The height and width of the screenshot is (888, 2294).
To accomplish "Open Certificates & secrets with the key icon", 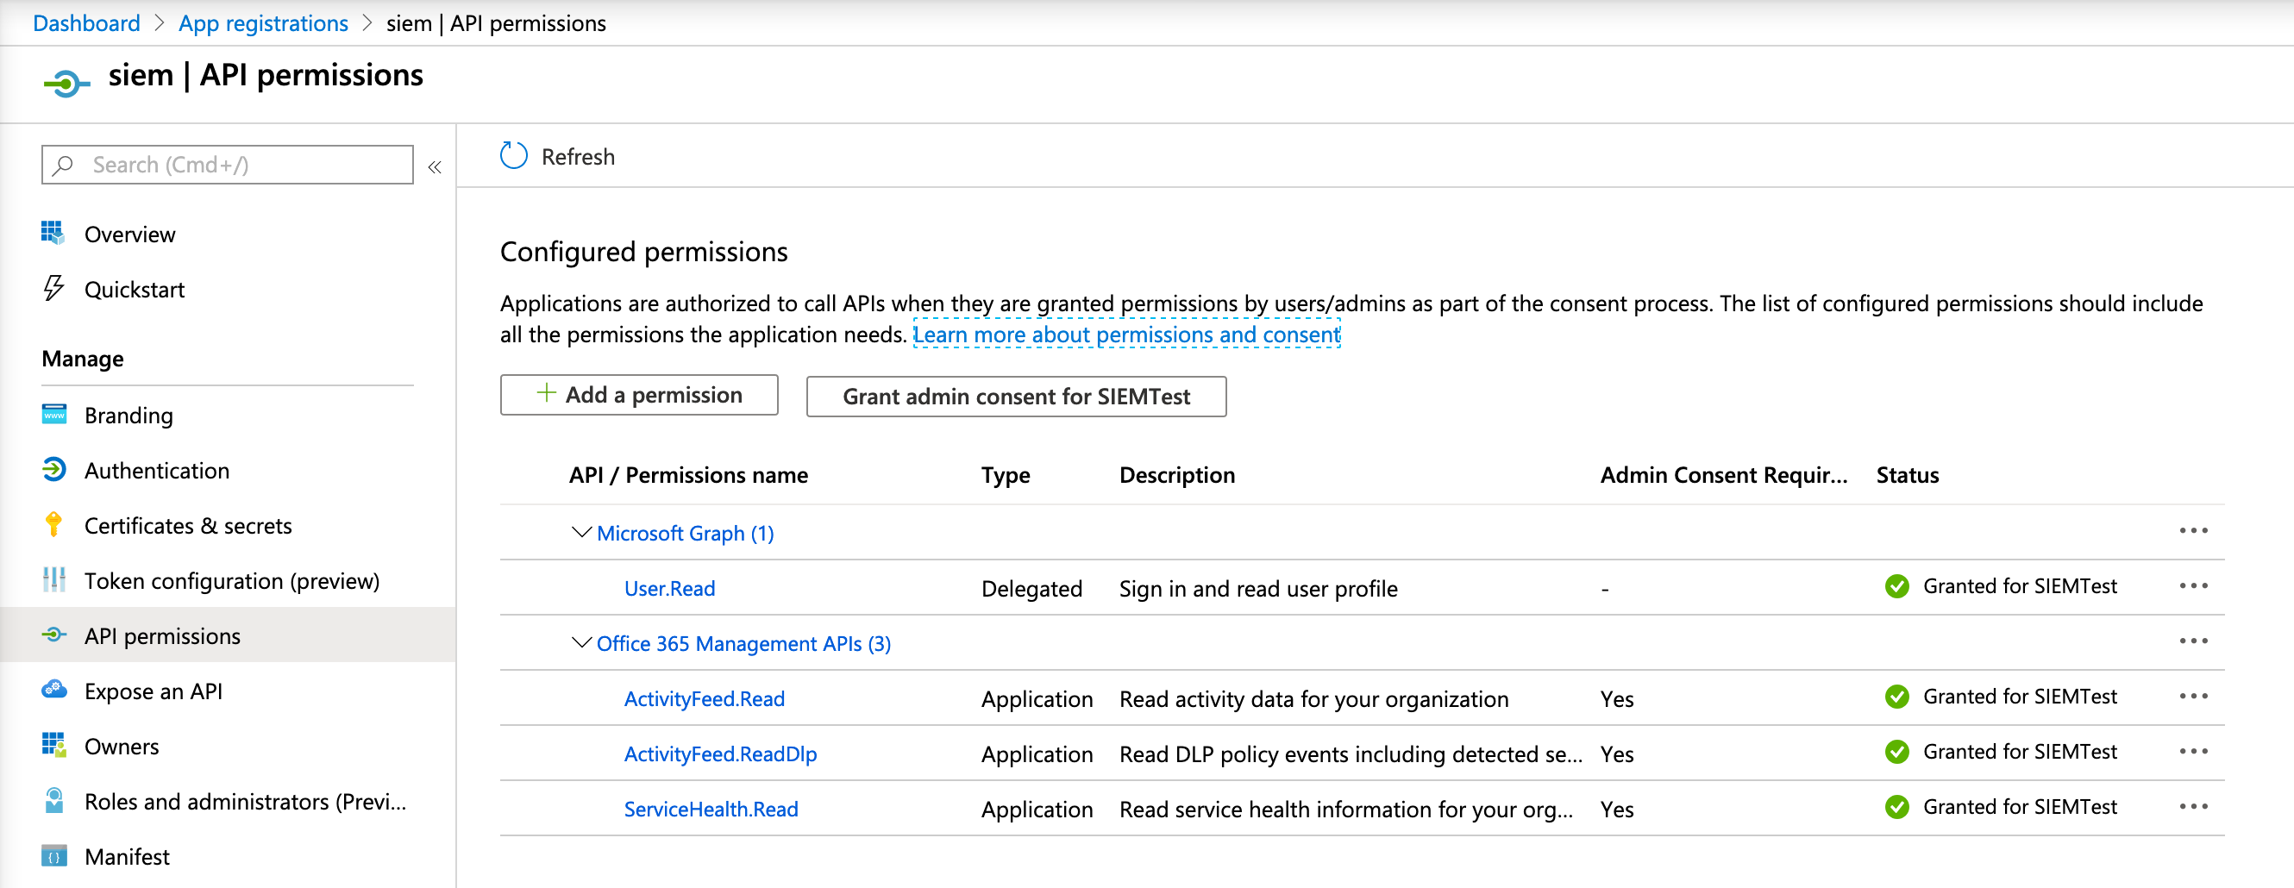I will 53,526.
